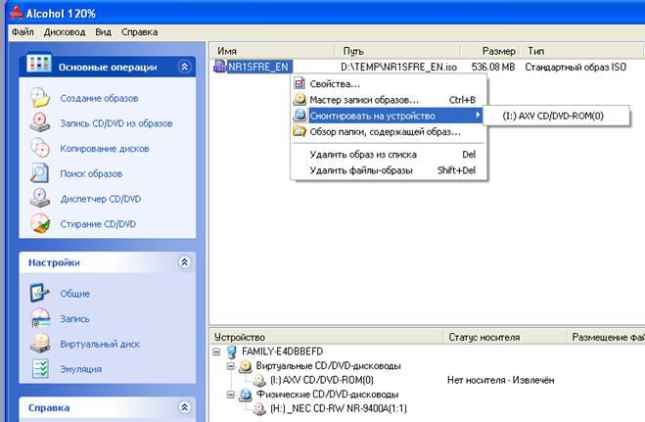The width and height of the screenshot is (645, 422).
Task: Open Общие settings link
Action: pyautogui.click(x=74, y=294)
